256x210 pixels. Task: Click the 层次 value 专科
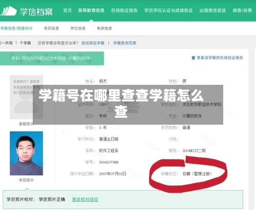103,116
